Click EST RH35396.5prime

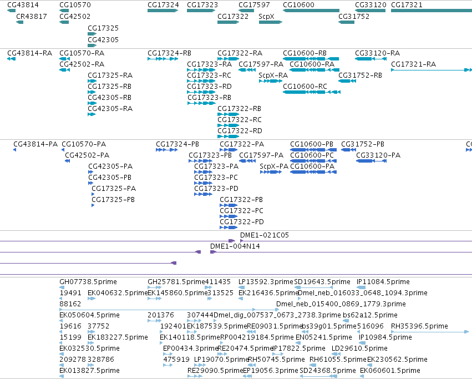pyautogui.click(x=420, y=326)
